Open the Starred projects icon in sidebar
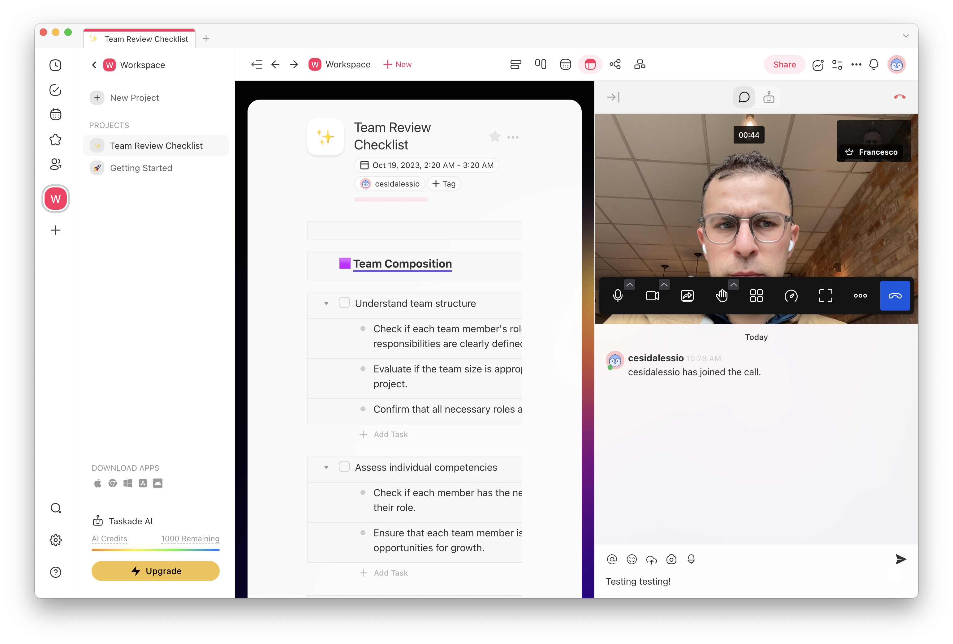The width and height of the screenshot is (953, 644). click(x=55, y=140)
